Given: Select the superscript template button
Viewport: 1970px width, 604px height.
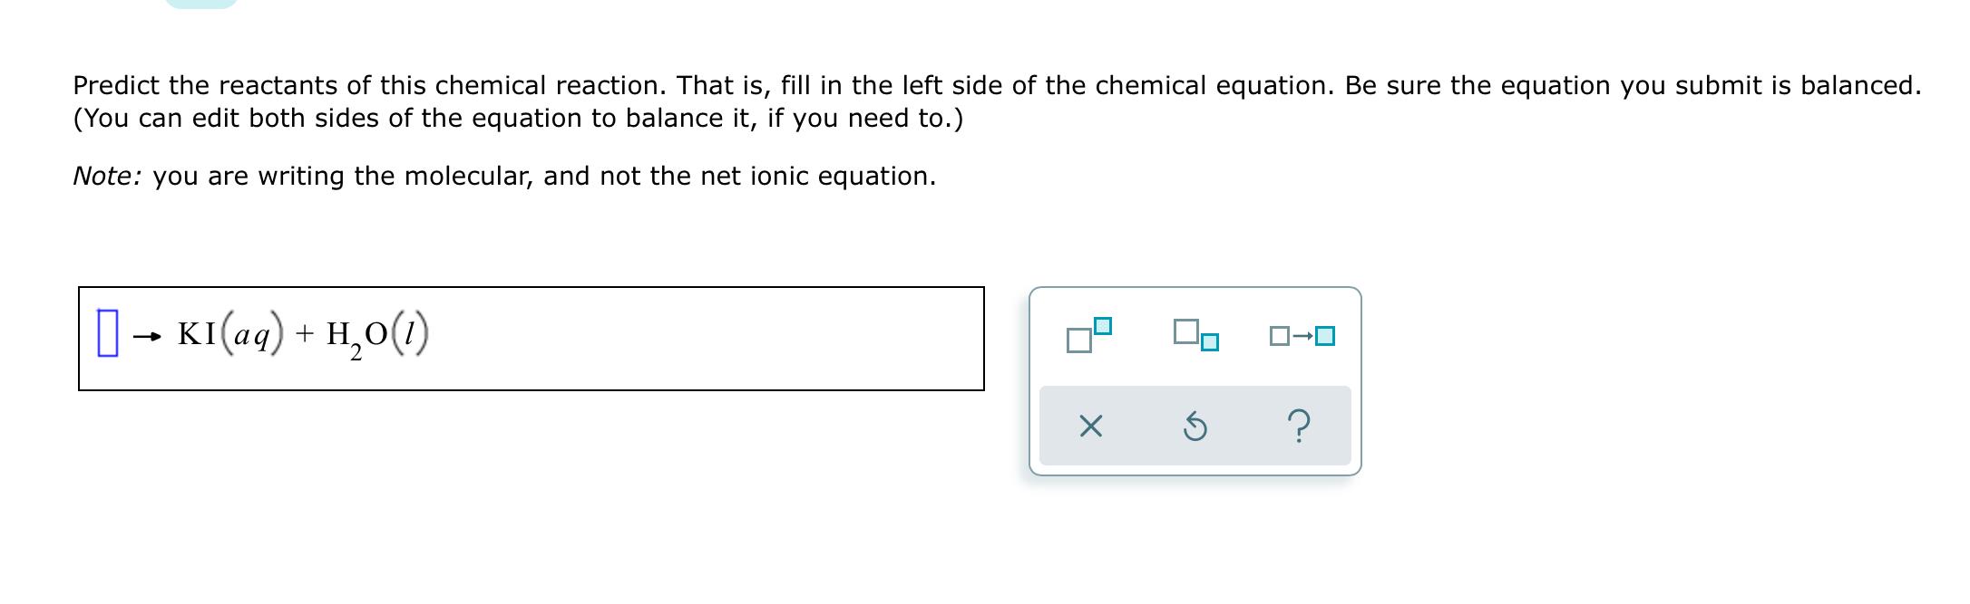Looking at the screenshot, I should click(x=1089, y=335).
